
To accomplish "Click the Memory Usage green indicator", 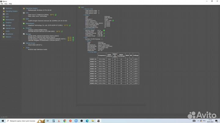I will [104, 30].
